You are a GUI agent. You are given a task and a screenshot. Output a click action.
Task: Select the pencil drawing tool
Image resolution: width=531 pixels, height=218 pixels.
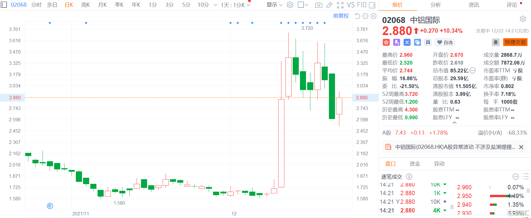pos(329,5)
